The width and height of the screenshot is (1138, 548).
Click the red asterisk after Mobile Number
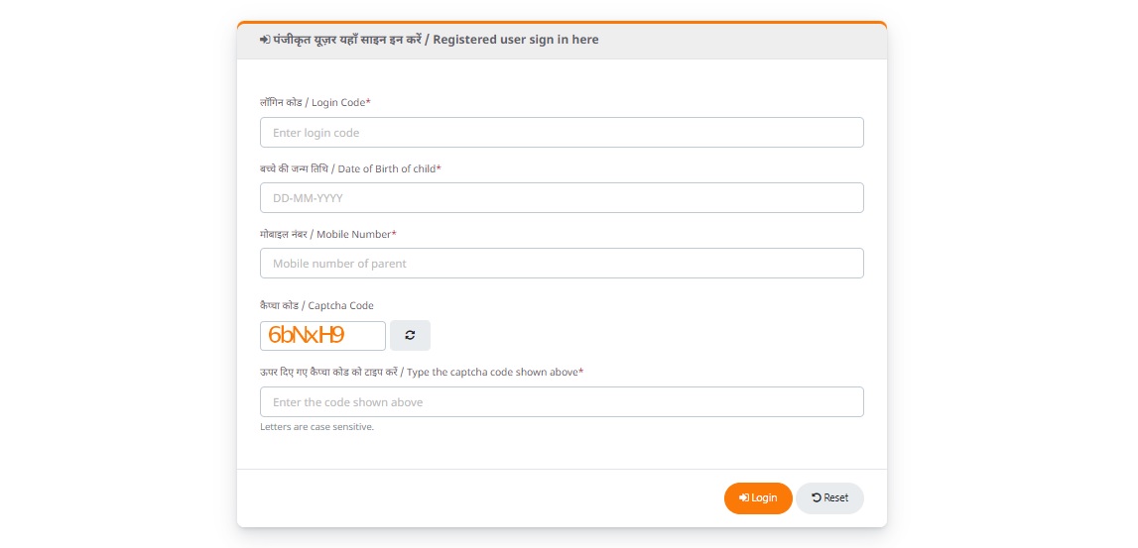point(394,233)
